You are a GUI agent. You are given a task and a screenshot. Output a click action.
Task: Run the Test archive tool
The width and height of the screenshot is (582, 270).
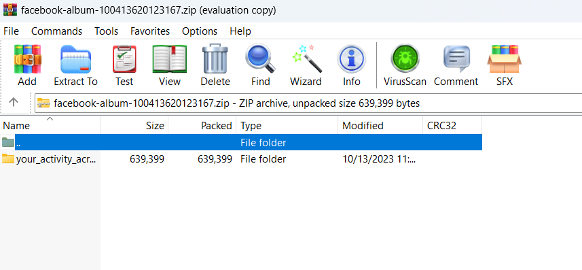tap(124, 59)
